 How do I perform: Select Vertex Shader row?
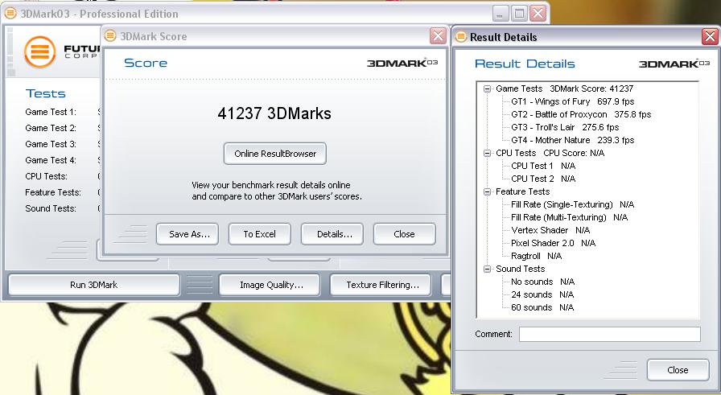(x=550, y=230)
